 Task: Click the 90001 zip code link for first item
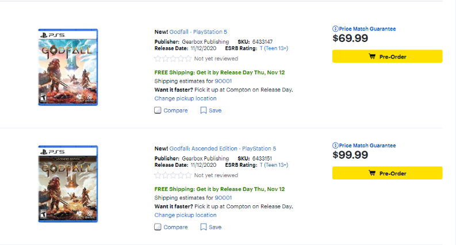(223, 81)
